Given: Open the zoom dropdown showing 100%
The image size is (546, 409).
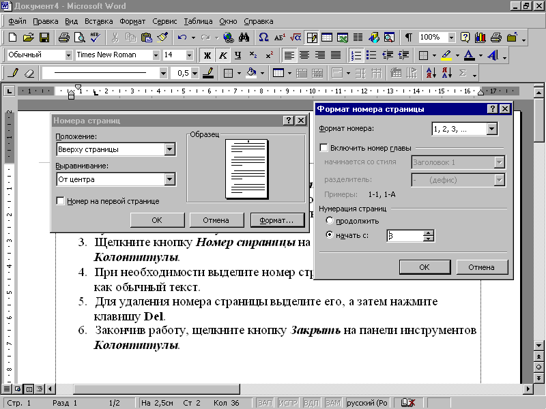Looking at the screenshot, I should point(451,37).
